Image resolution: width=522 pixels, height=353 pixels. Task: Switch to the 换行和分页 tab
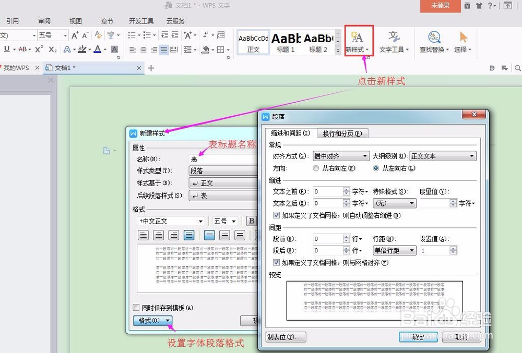342,133
